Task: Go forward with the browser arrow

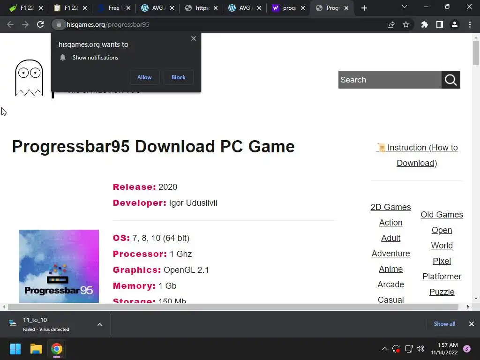Action: (25, 24)
